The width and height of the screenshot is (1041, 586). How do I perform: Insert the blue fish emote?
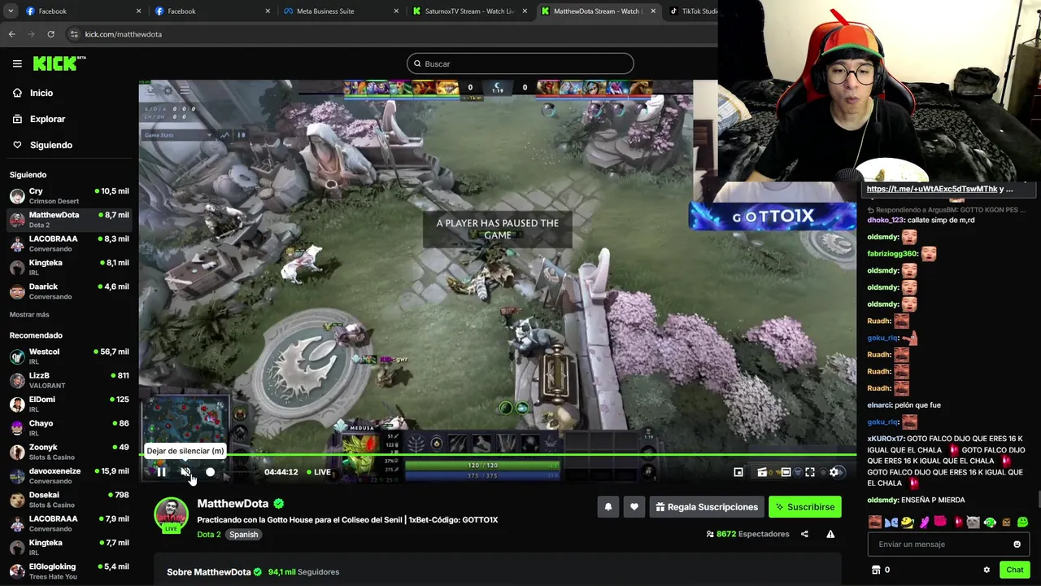click(x=891, y=523)
